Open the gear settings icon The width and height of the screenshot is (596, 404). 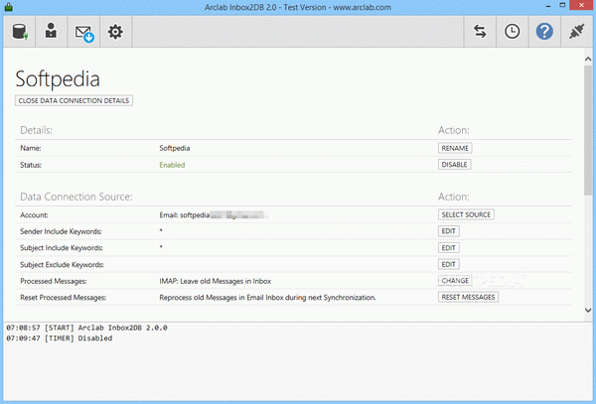115,32
